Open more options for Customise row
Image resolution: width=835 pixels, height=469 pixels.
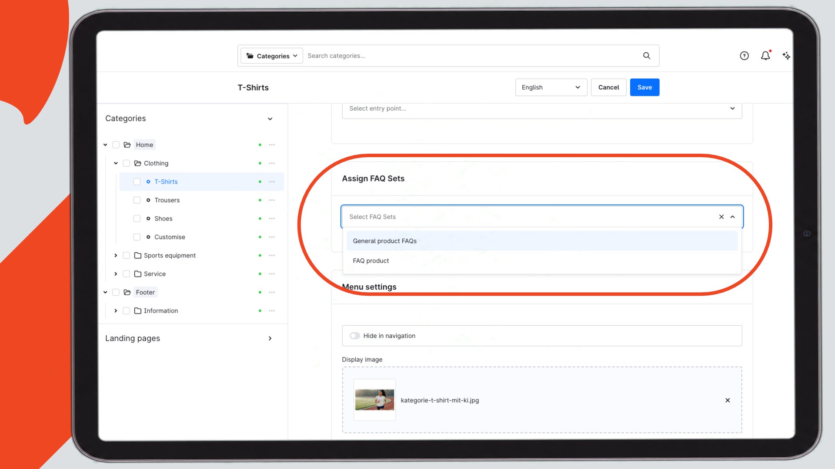[x=272, y=237]
